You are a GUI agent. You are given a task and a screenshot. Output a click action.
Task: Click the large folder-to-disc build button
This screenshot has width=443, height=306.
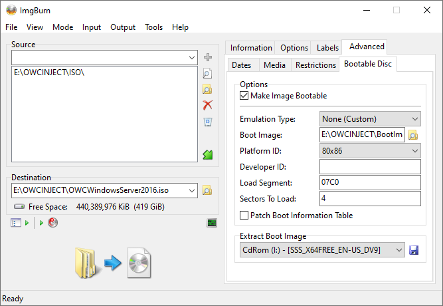point(113,263)
